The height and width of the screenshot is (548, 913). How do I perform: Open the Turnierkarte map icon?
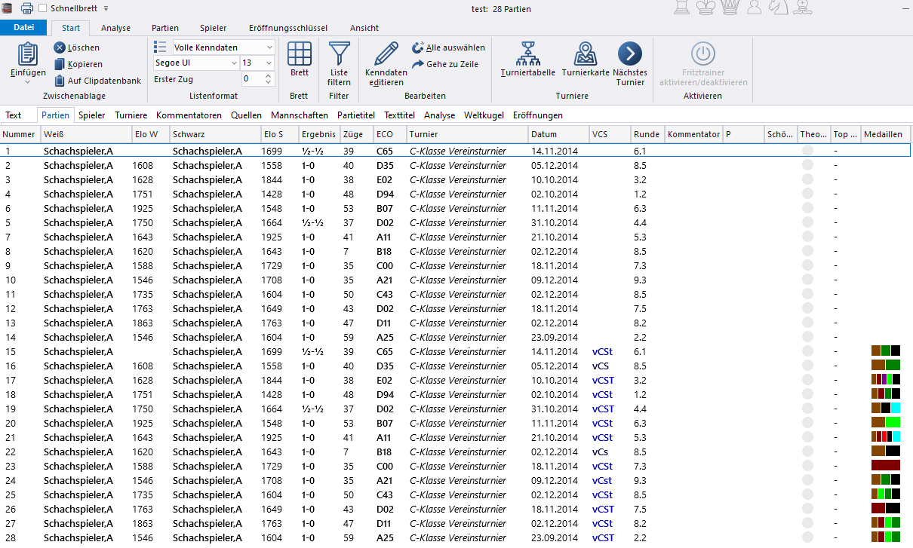point(586,54)
